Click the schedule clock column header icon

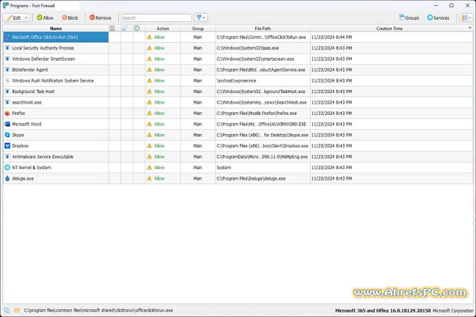click(x=137, y=28)
